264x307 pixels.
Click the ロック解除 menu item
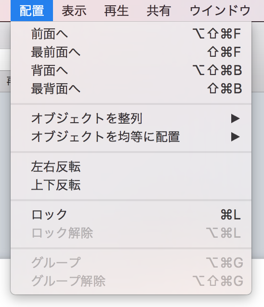[131, 233]
